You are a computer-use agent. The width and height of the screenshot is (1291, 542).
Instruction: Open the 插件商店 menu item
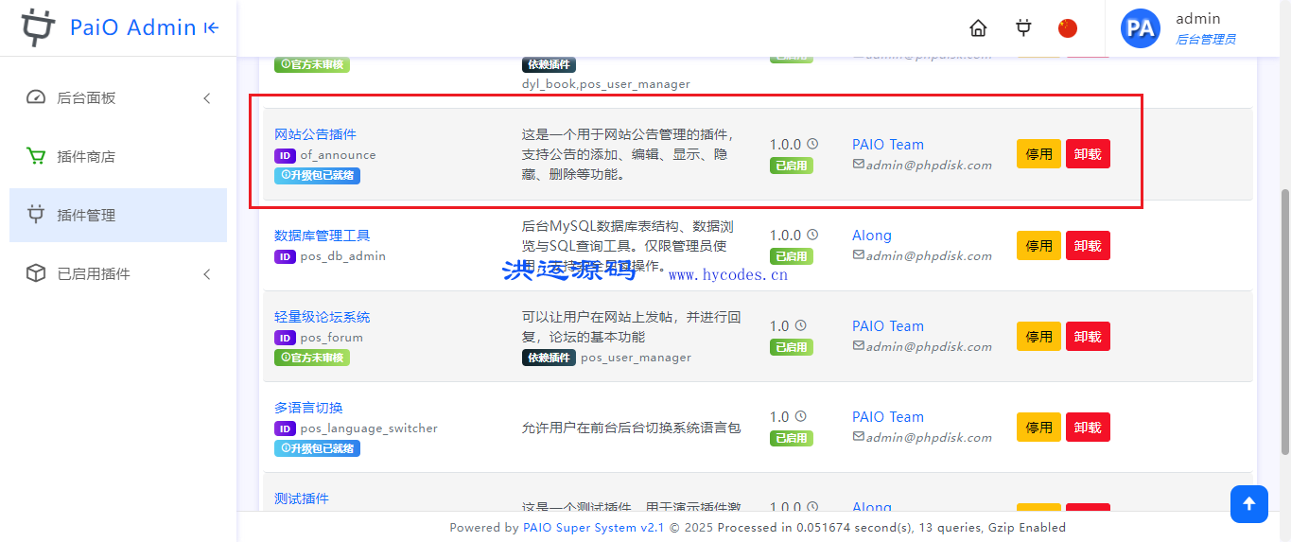[x=118, y=156]
